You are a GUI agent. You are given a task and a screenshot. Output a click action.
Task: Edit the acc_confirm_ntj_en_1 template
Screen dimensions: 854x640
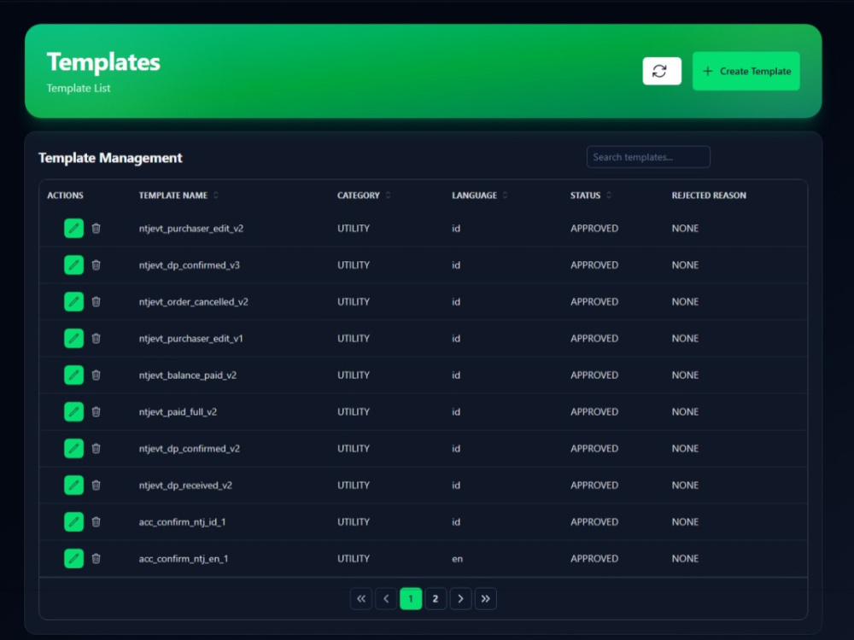point(74,558)
